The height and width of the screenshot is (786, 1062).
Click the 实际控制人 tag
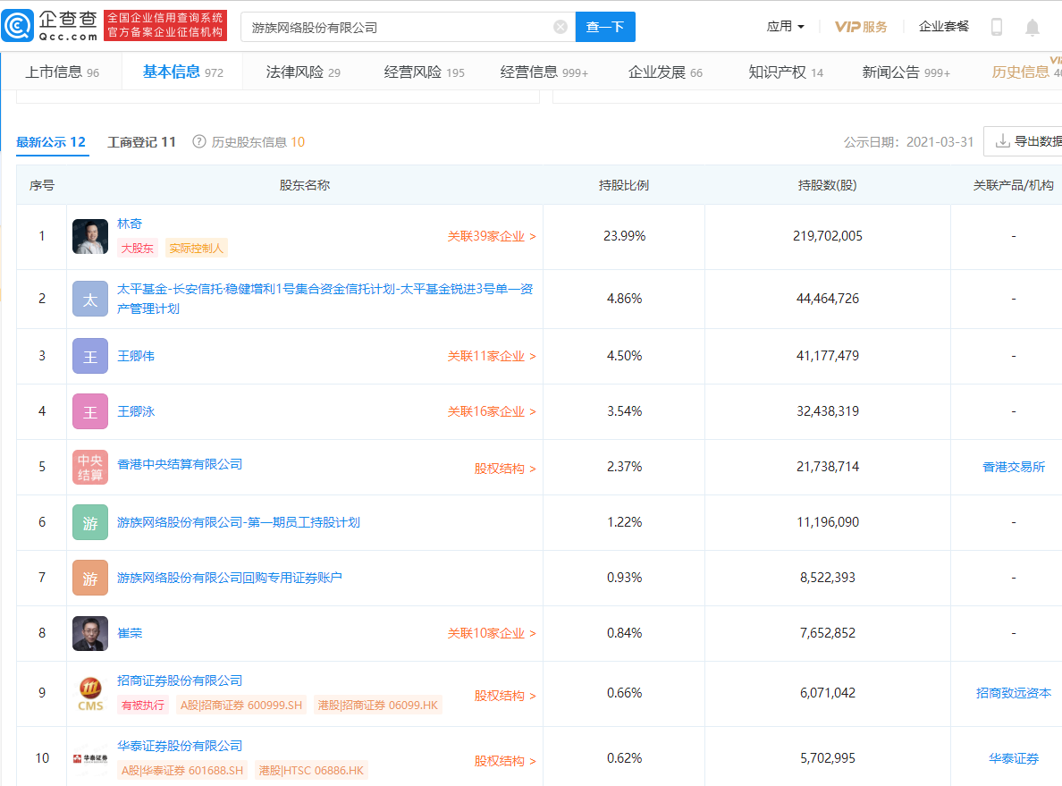tap(197, 249)
